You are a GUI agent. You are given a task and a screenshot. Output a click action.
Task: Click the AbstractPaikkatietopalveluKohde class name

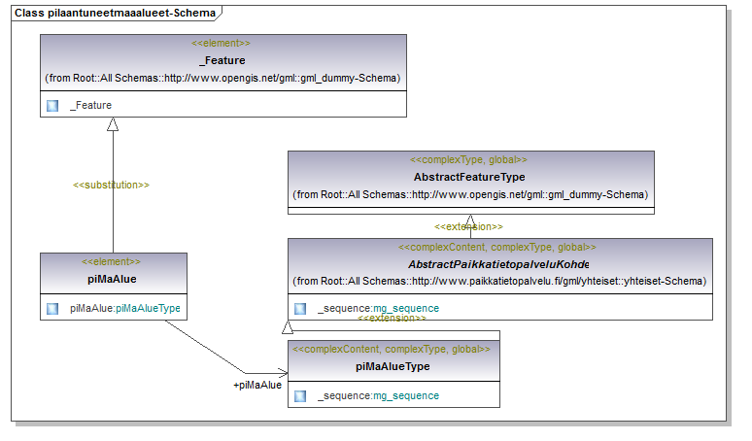(x=498, y=264)
